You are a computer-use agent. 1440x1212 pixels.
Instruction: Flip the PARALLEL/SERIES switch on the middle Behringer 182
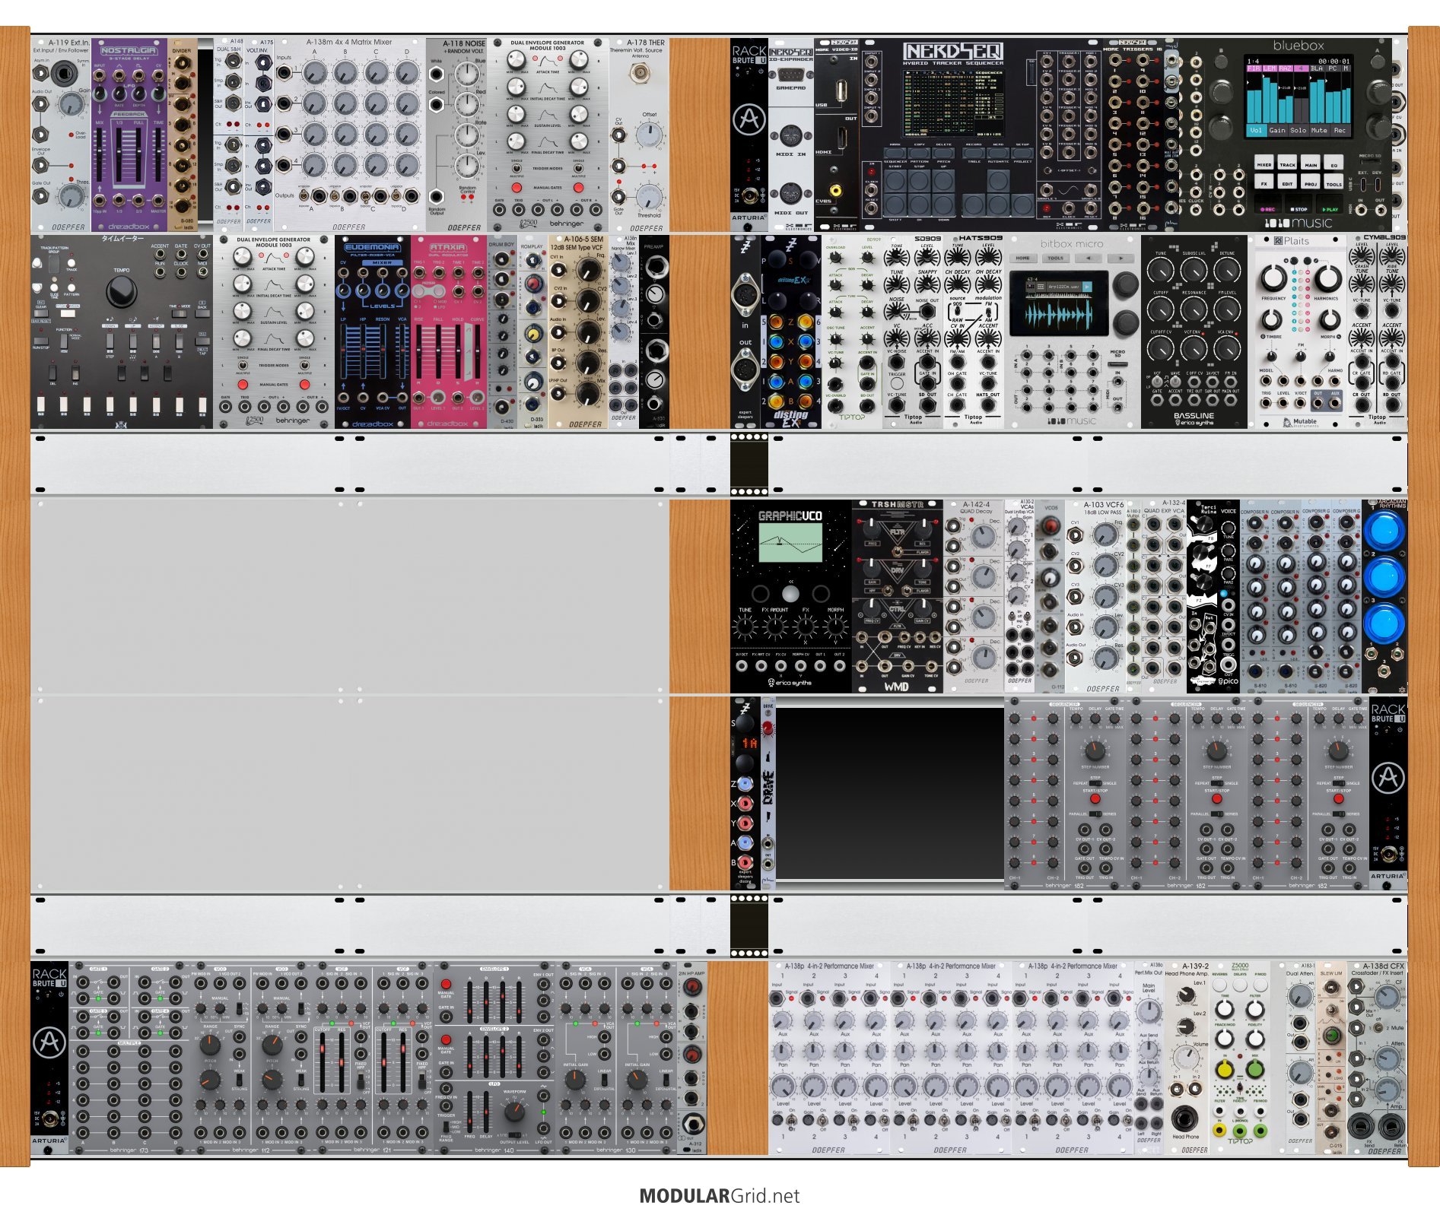pos(1216,814)
